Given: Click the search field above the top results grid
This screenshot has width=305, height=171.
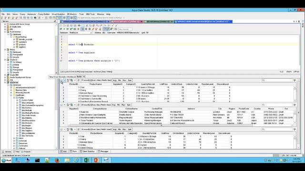Looking at the screenshot, I should click(277, 80).
